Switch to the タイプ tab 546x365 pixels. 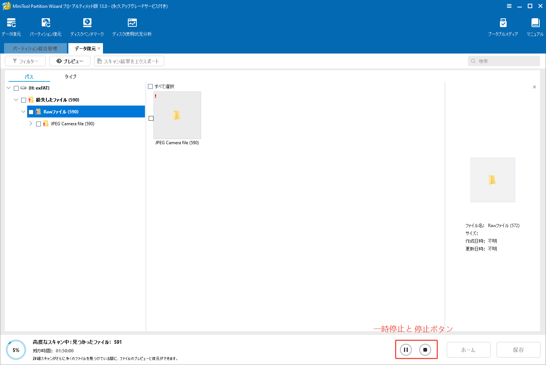point(70,77)
